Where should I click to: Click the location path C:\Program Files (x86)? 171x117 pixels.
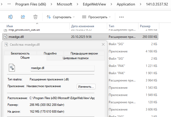point(62,98)
